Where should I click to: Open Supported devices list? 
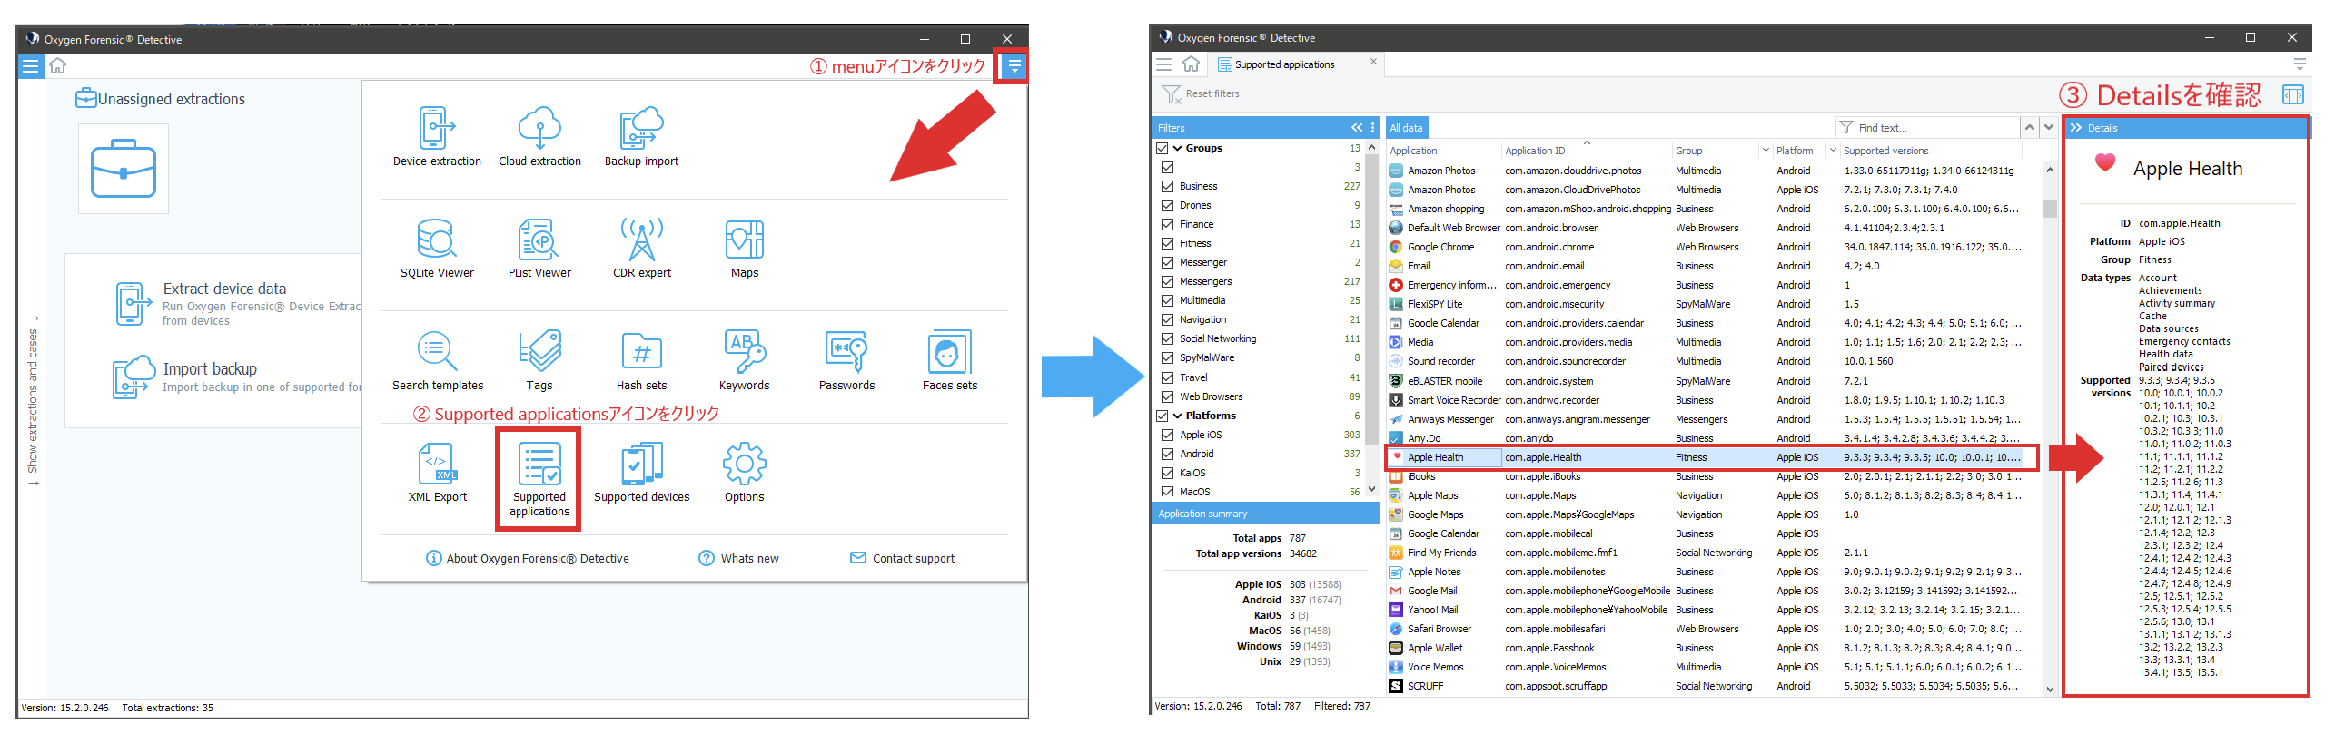click(642, 472)
